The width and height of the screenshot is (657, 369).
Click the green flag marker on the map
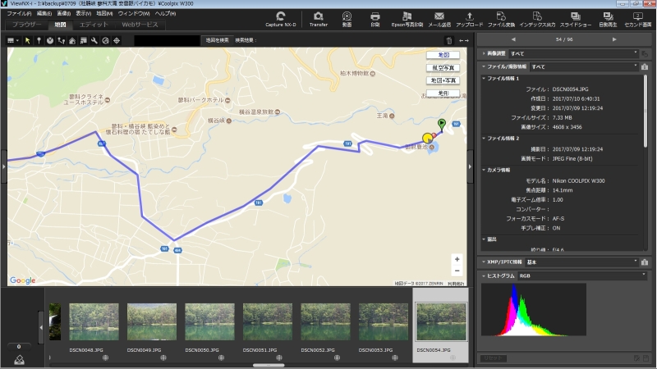pos(442,125)
